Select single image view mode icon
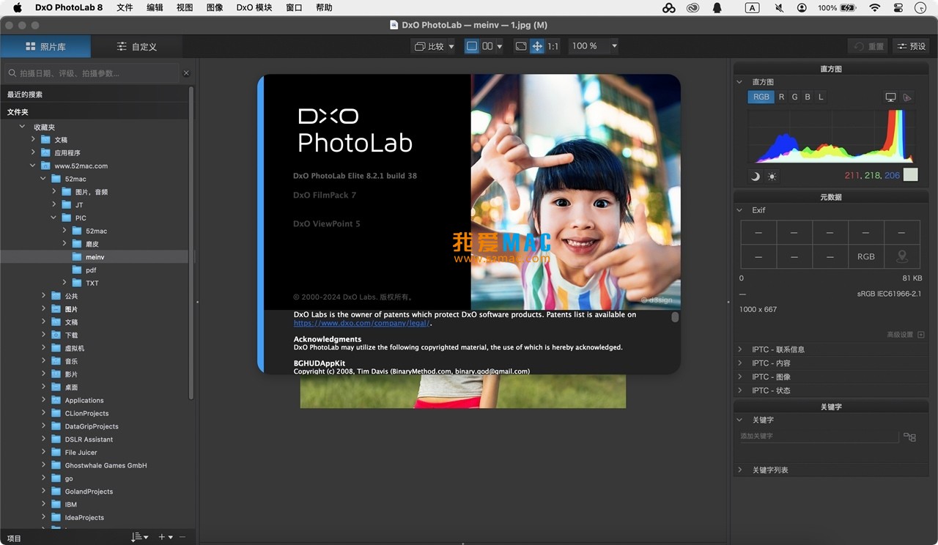The image size is (938, 545). click(472, 46)
